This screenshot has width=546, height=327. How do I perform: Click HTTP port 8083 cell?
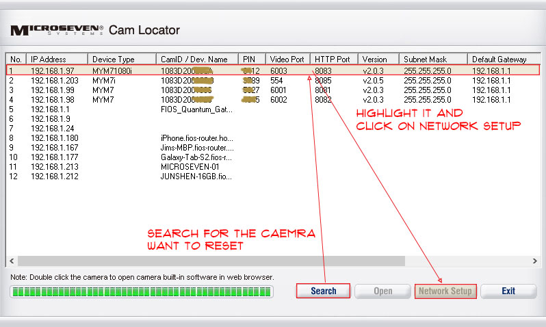pos(323,70)
